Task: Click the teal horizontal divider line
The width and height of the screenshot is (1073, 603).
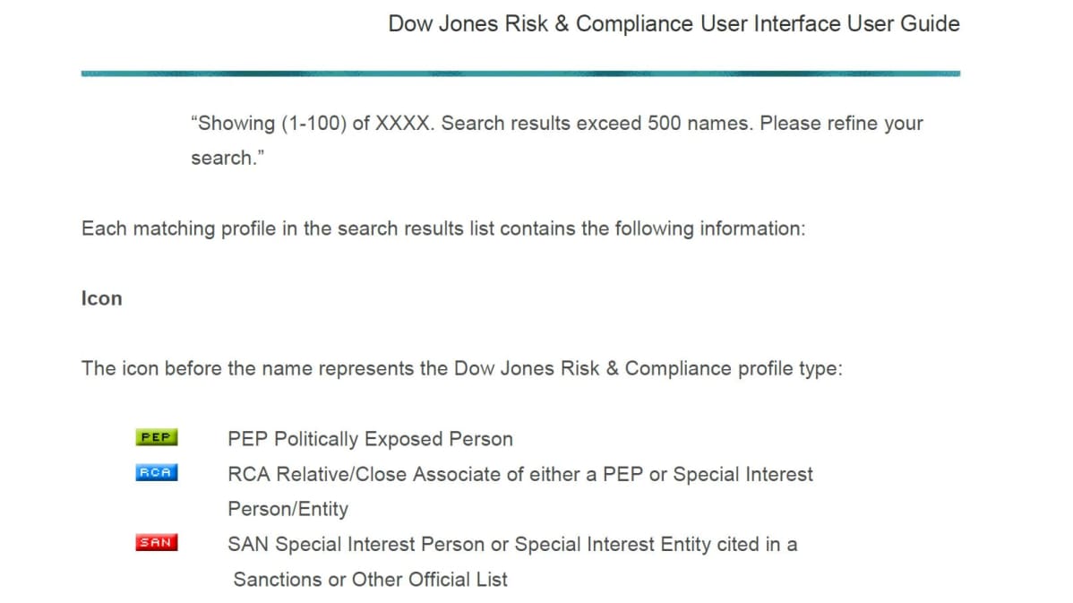Action: click(520, 73)
